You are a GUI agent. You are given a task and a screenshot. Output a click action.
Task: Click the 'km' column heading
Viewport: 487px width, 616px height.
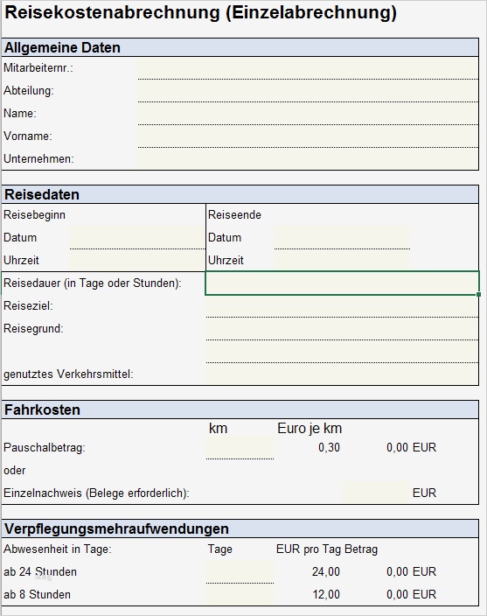(219, 428)
